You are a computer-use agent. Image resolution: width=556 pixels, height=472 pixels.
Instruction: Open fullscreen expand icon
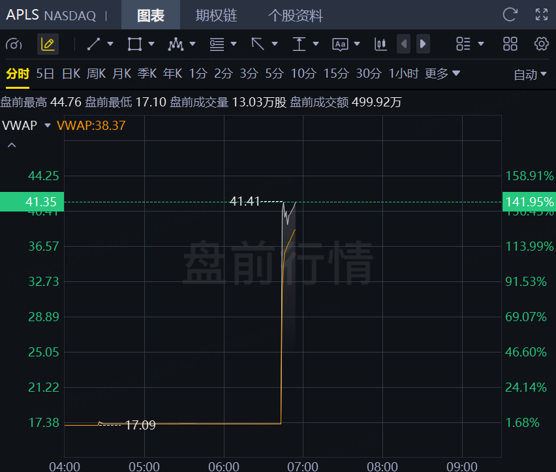(542, 14)
